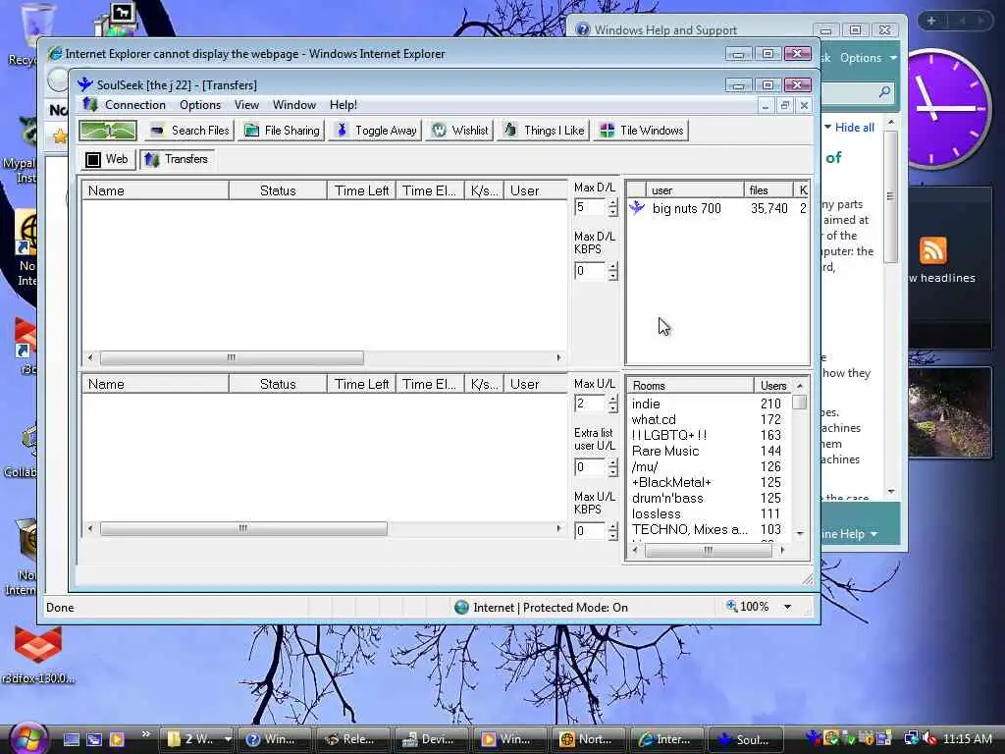Switch to the Transfers tab
This screenshot has width=1005, height=754.
pos(177,159)
